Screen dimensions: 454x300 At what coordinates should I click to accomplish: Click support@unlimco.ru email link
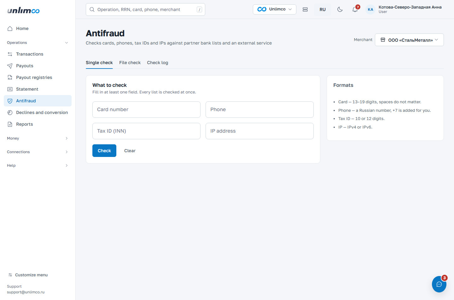tap(26, 292)
